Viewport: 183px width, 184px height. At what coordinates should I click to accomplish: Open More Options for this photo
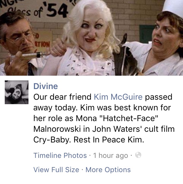[x=108, y=170]
